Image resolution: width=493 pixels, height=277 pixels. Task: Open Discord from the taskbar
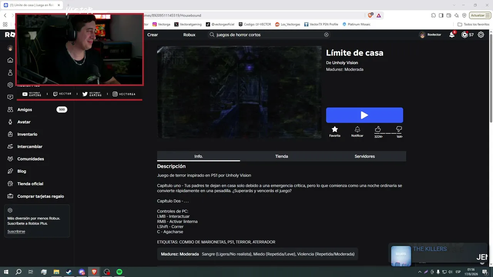click(x=82, y=272)
